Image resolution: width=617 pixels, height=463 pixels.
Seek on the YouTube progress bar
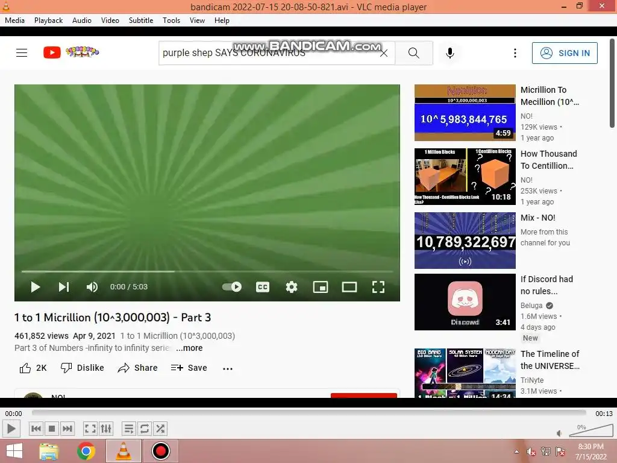pyautogui.click(x=207, y=272)
